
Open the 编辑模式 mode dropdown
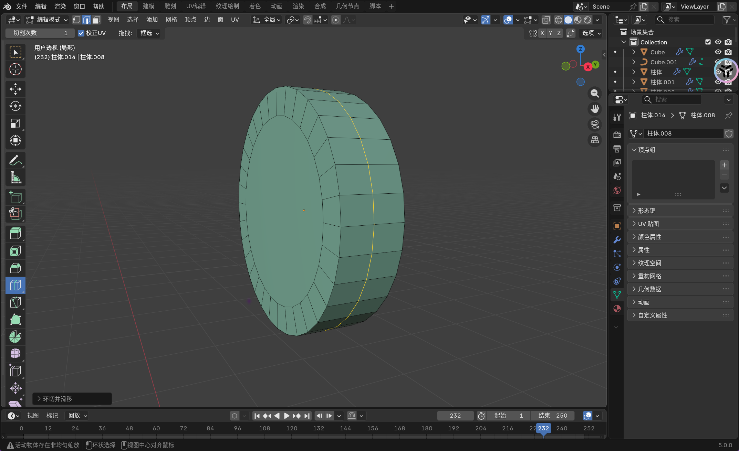tap(48, 20)
